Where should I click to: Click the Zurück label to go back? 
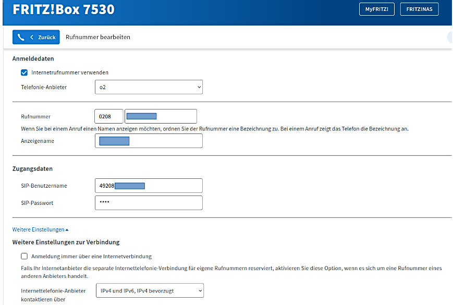47,37
